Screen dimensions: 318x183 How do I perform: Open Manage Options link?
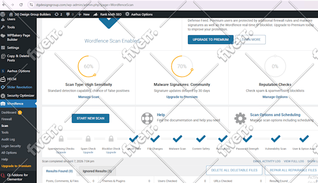[275, 97]
